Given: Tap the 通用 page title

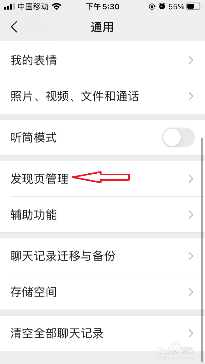Looking at the screenshot, I should pos(102,27).
